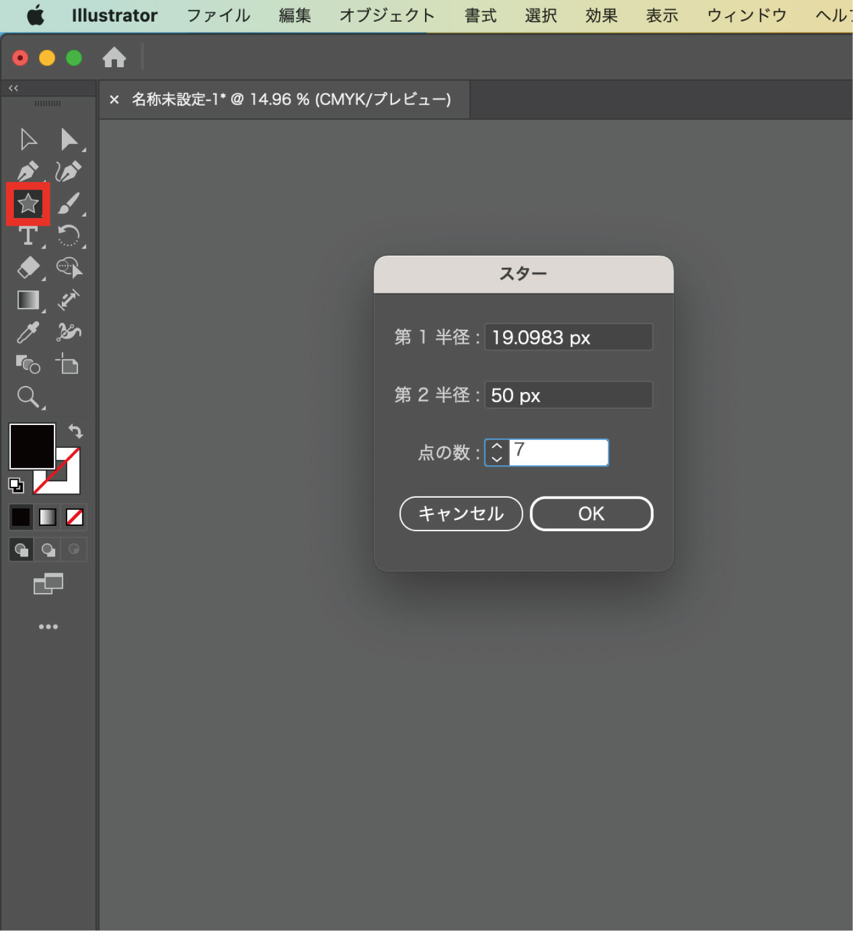Go to the Home screen

114,58
